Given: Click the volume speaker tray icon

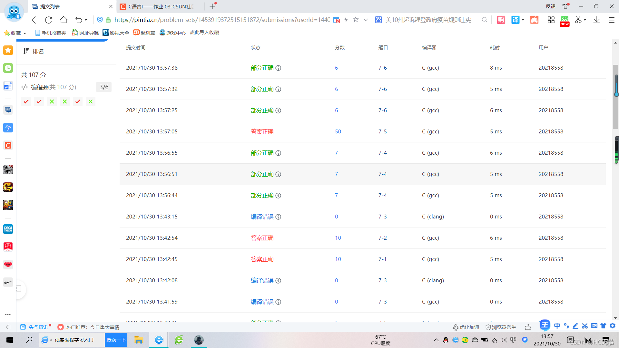Looking at the screenshot, I should tap(504, 340).
